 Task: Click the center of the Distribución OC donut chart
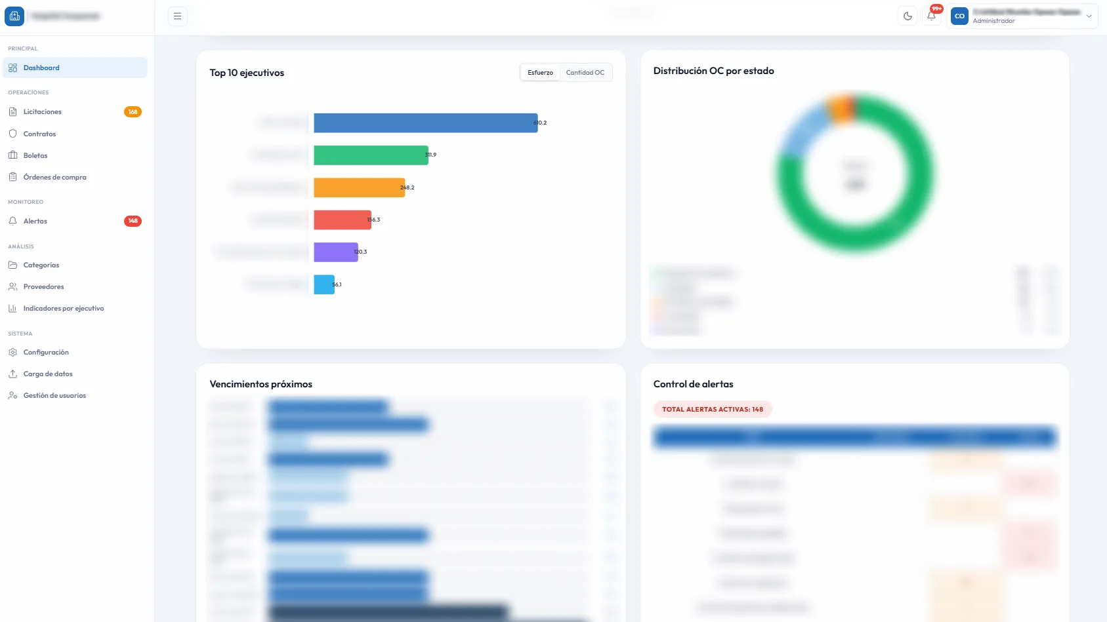coord(854,172)
